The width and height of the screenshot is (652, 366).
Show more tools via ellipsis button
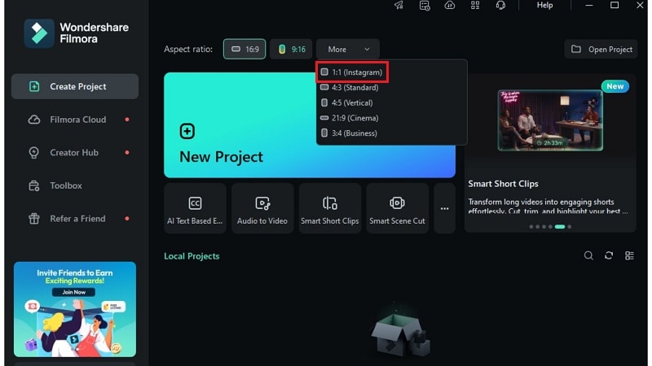444,208
